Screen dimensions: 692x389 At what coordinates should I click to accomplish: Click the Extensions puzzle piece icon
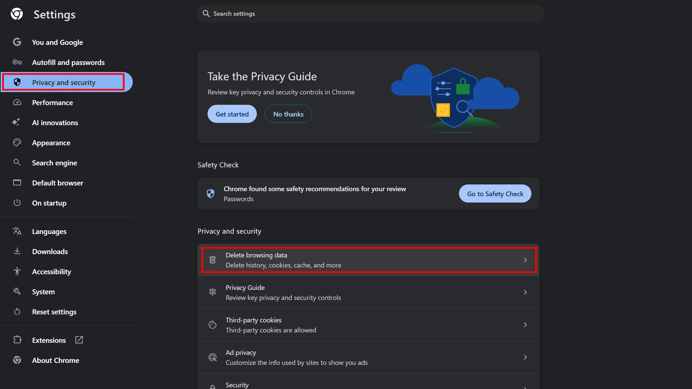point(17,340)
